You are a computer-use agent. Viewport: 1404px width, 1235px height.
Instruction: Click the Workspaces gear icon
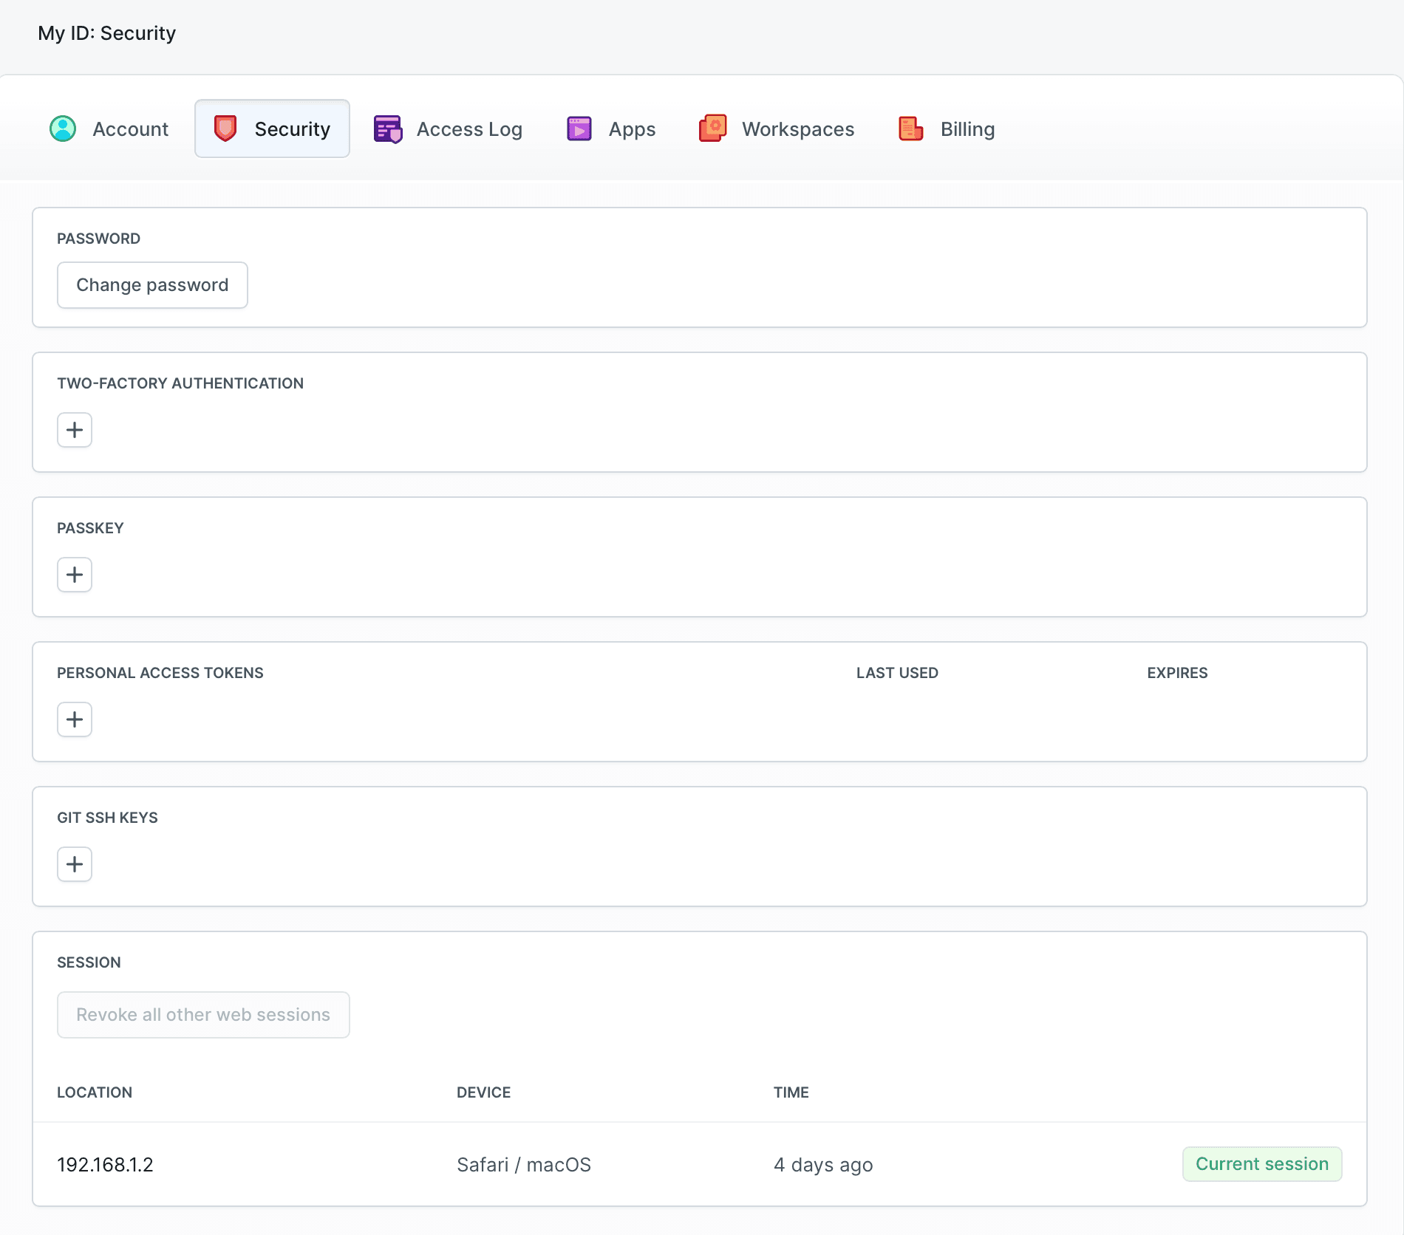(712, 129)
